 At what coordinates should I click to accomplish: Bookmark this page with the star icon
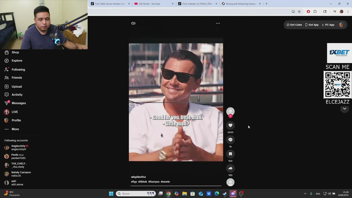click(299, 12)
